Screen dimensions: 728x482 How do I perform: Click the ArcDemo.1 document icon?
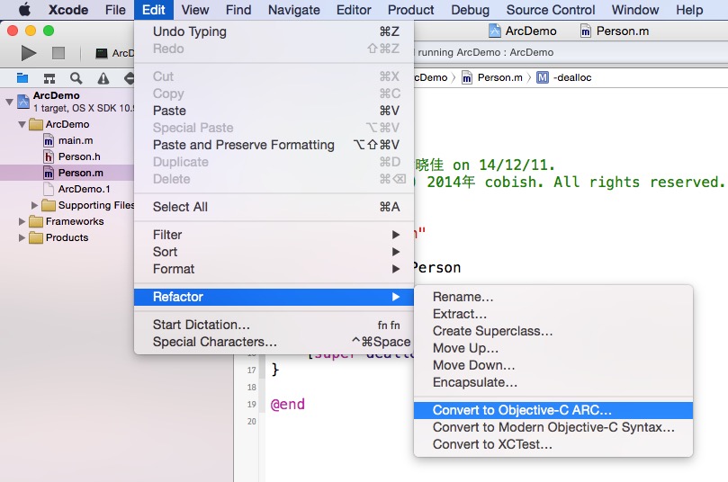(x=49, y=189)
